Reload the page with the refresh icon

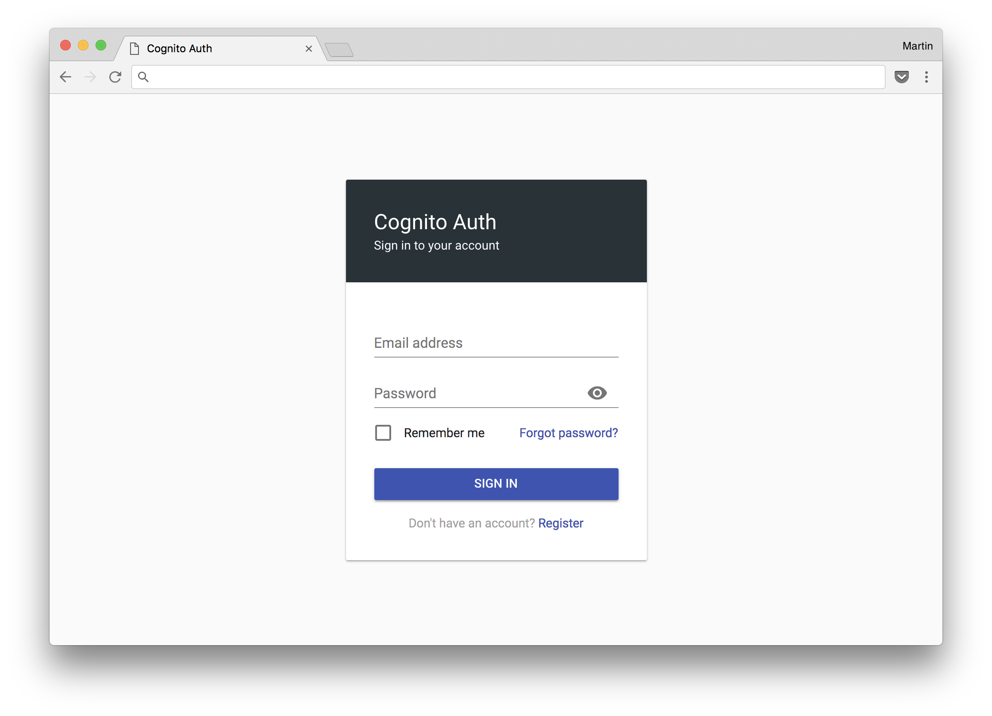(x=115, y=77)
